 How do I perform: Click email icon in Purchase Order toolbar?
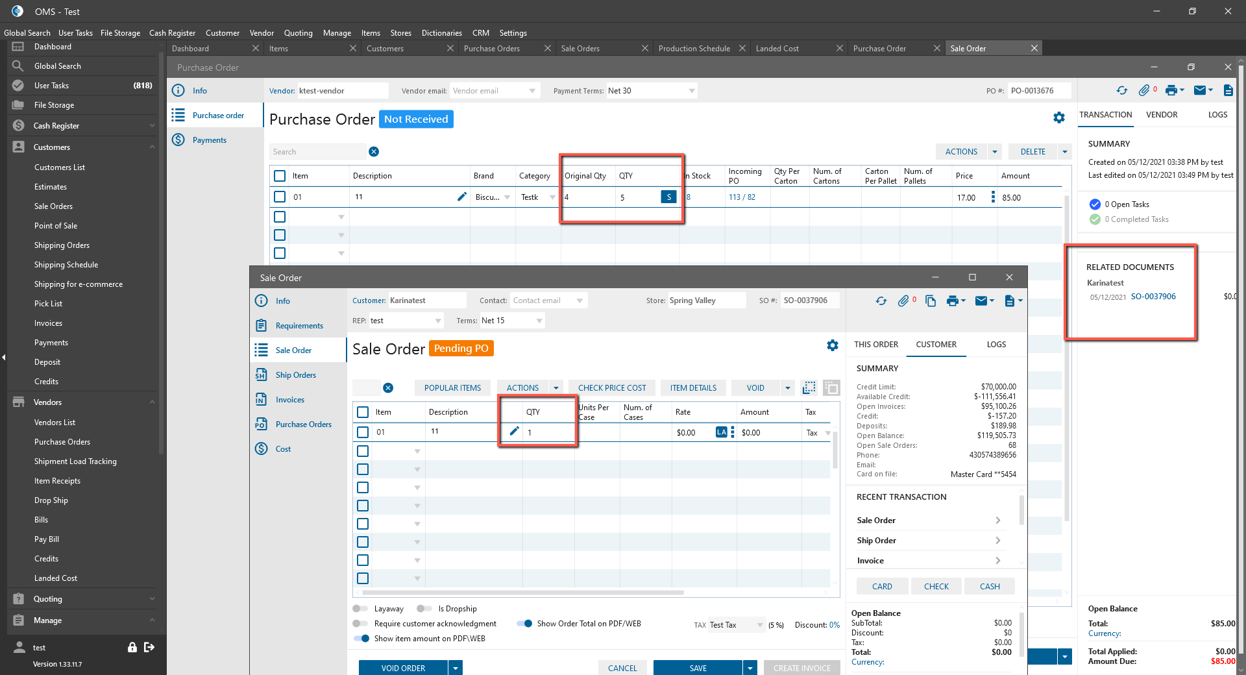point(1200,91)
